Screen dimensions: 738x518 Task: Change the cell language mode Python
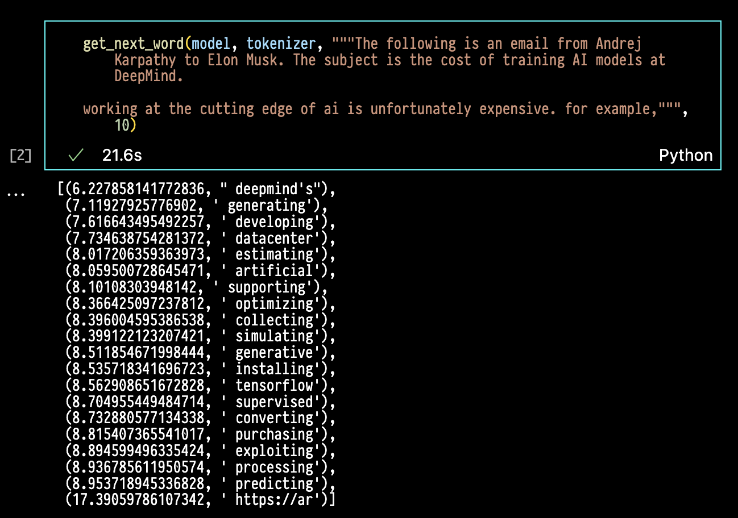(686, 156)
